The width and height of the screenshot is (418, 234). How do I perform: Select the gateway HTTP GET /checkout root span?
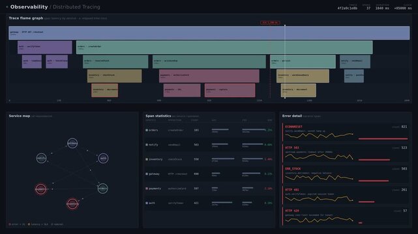[x=209, y=33]
